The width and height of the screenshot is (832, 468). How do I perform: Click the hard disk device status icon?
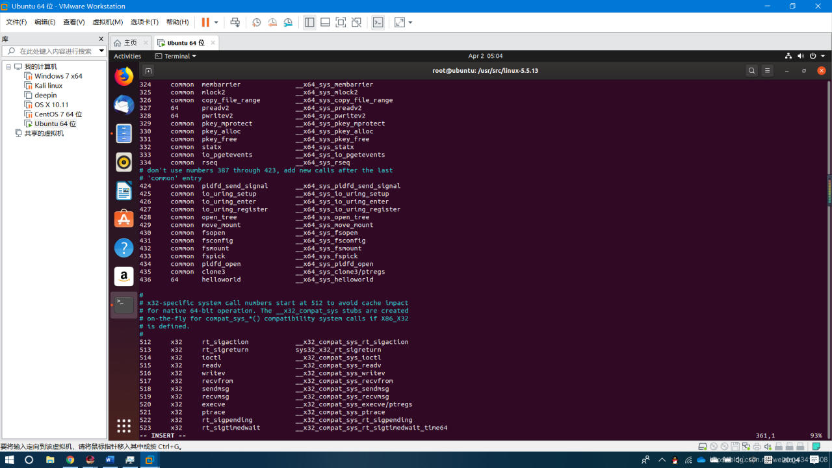point(703,447)
